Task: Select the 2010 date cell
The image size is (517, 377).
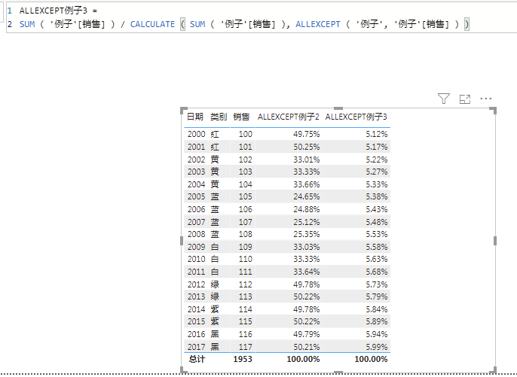Action: (196, 259)
